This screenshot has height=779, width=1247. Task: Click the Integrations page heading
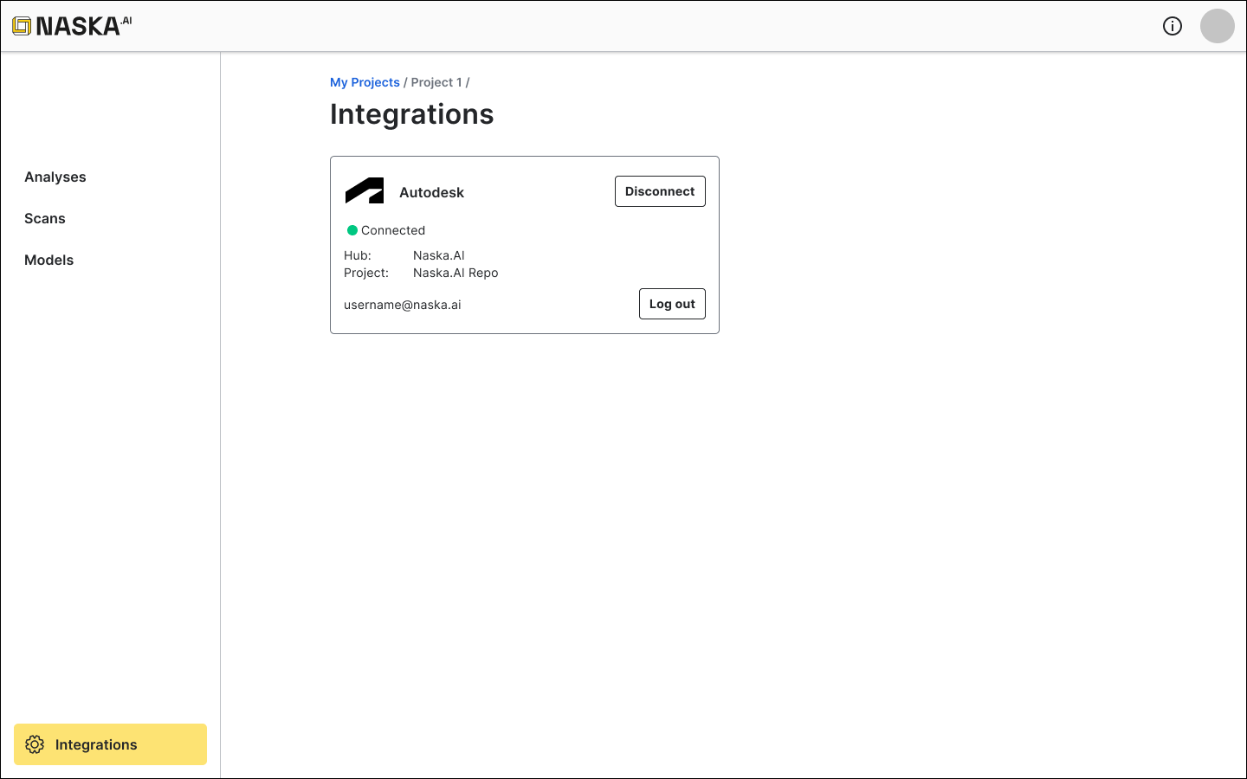(x=412, y=114)
